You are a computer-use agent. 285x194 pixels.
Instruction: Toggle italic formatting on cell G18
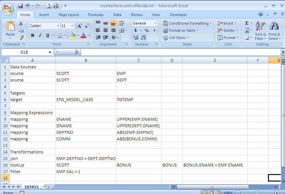[x=40, y=35]
